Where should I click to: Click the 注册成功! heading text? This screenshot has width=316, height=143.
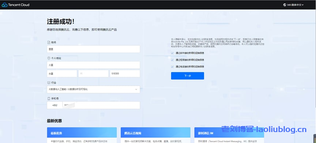61,21
